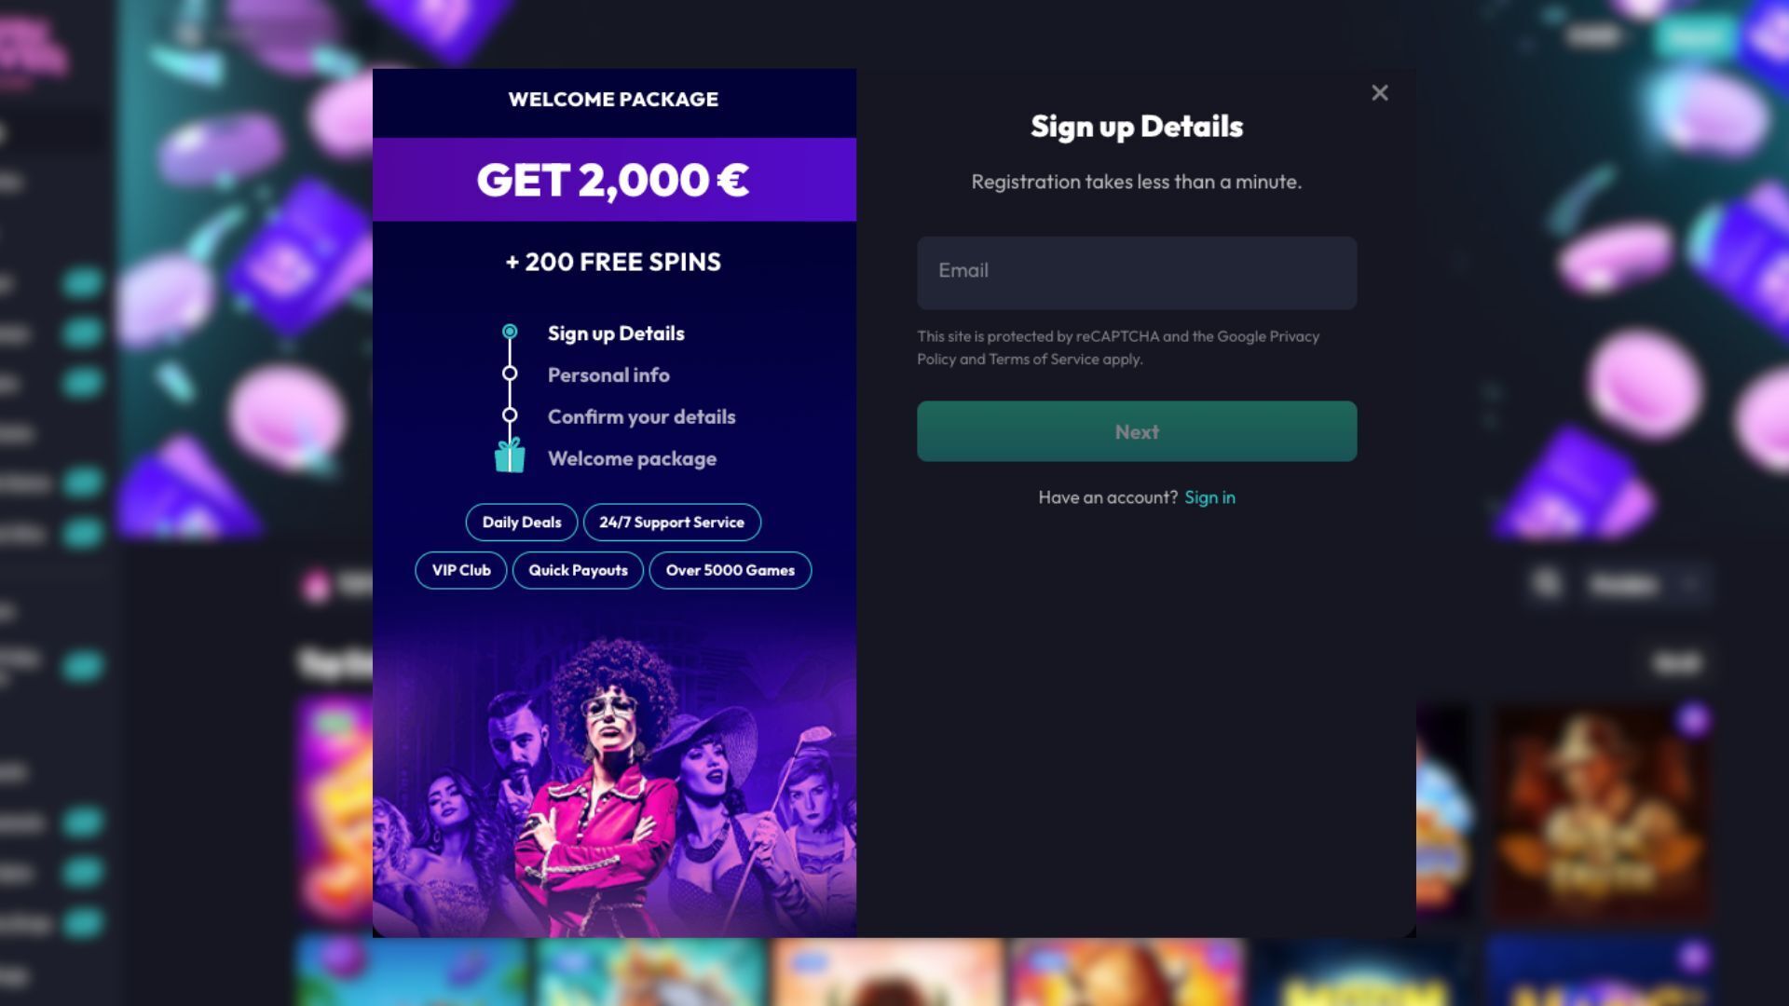Click the GET 2,000 € banner
Screen dimensions: 1789x1006
(x=614, y=180)
